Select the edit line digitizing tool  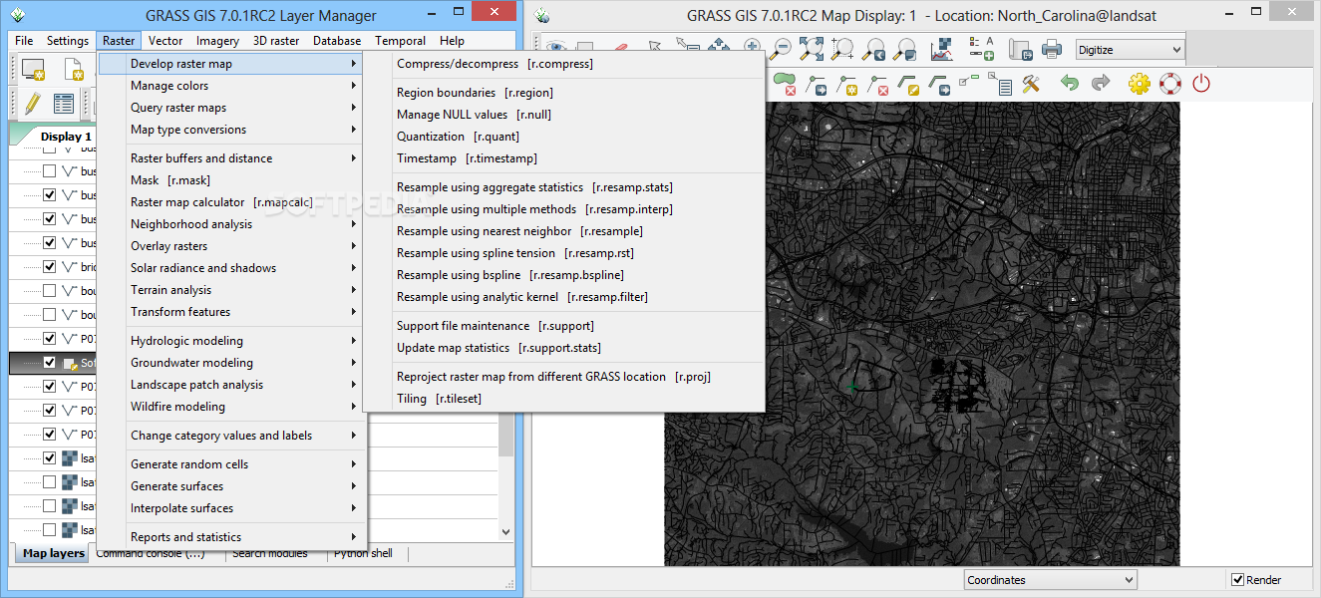point(908,84)
